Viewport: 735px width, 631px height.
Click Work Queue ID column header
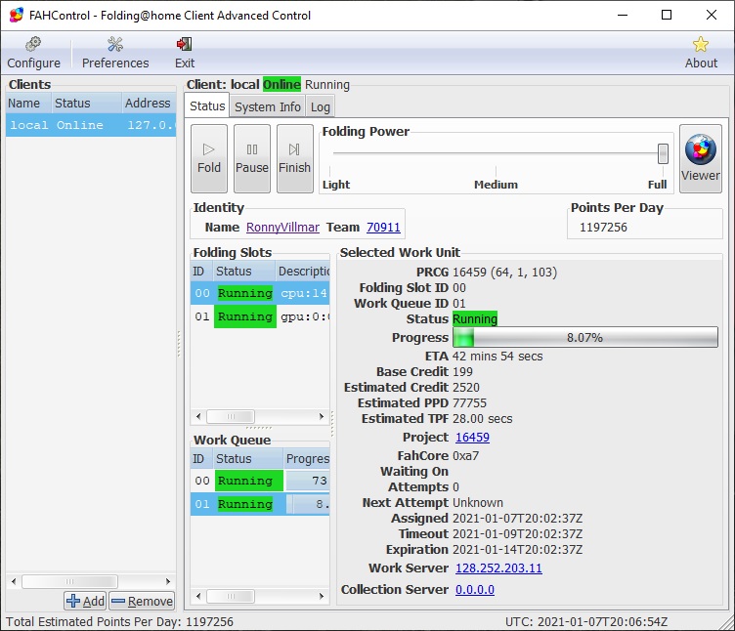201,459
